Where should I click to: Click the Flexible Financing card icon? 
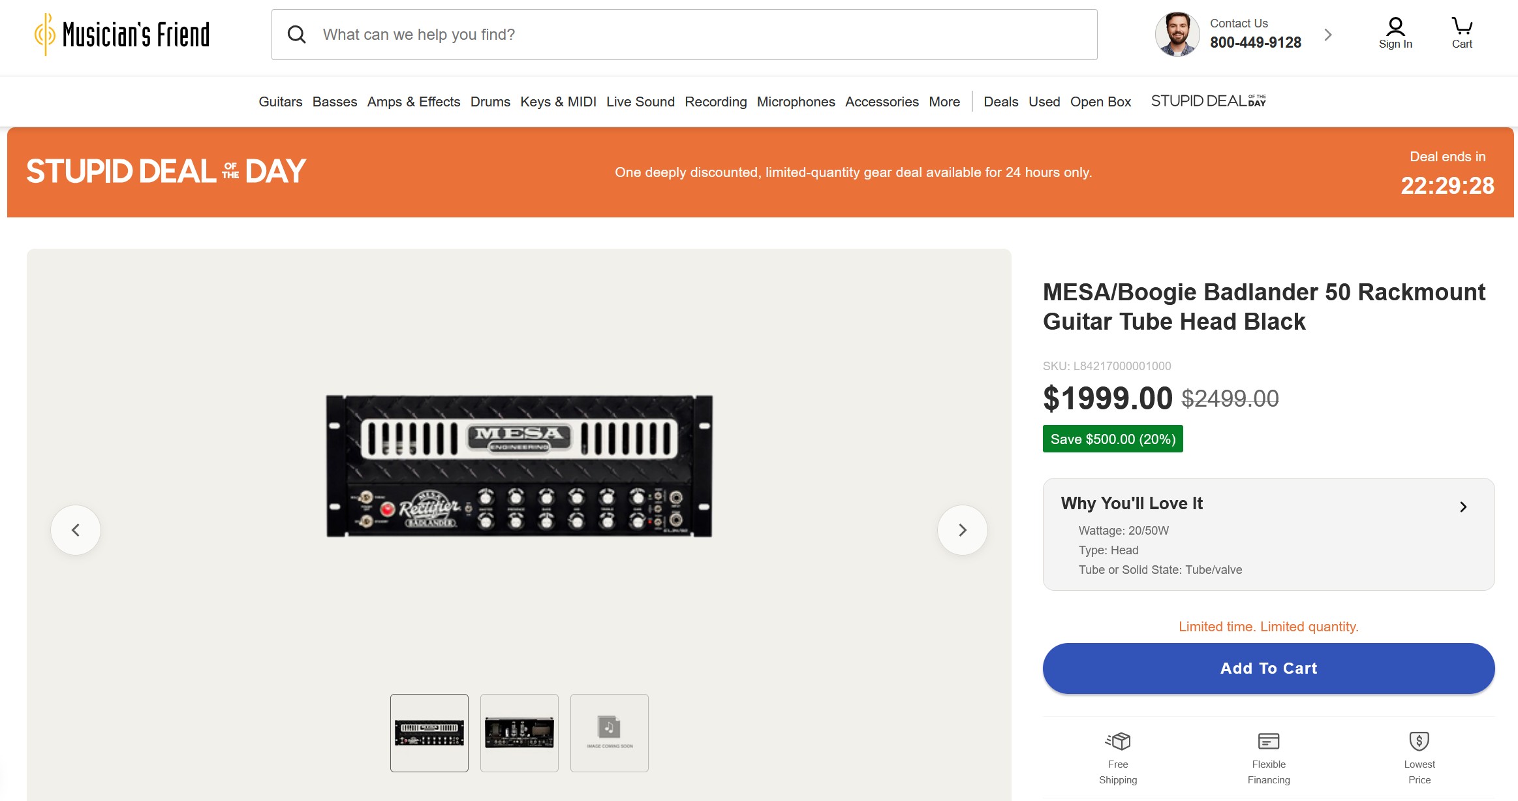click(1269, 741)
